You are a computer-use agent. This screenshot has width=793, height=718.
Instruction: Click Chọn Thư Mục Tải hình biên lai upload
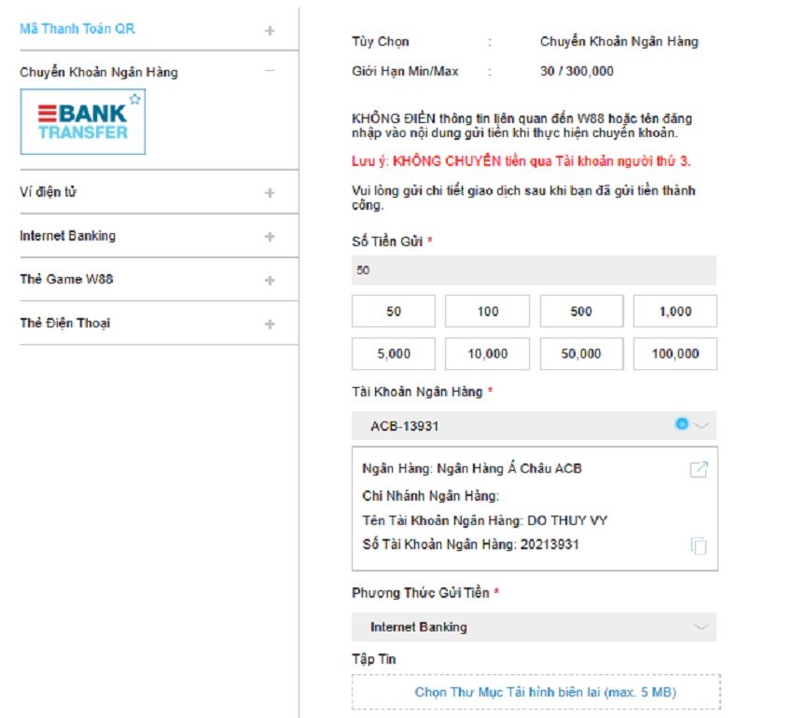536,692
